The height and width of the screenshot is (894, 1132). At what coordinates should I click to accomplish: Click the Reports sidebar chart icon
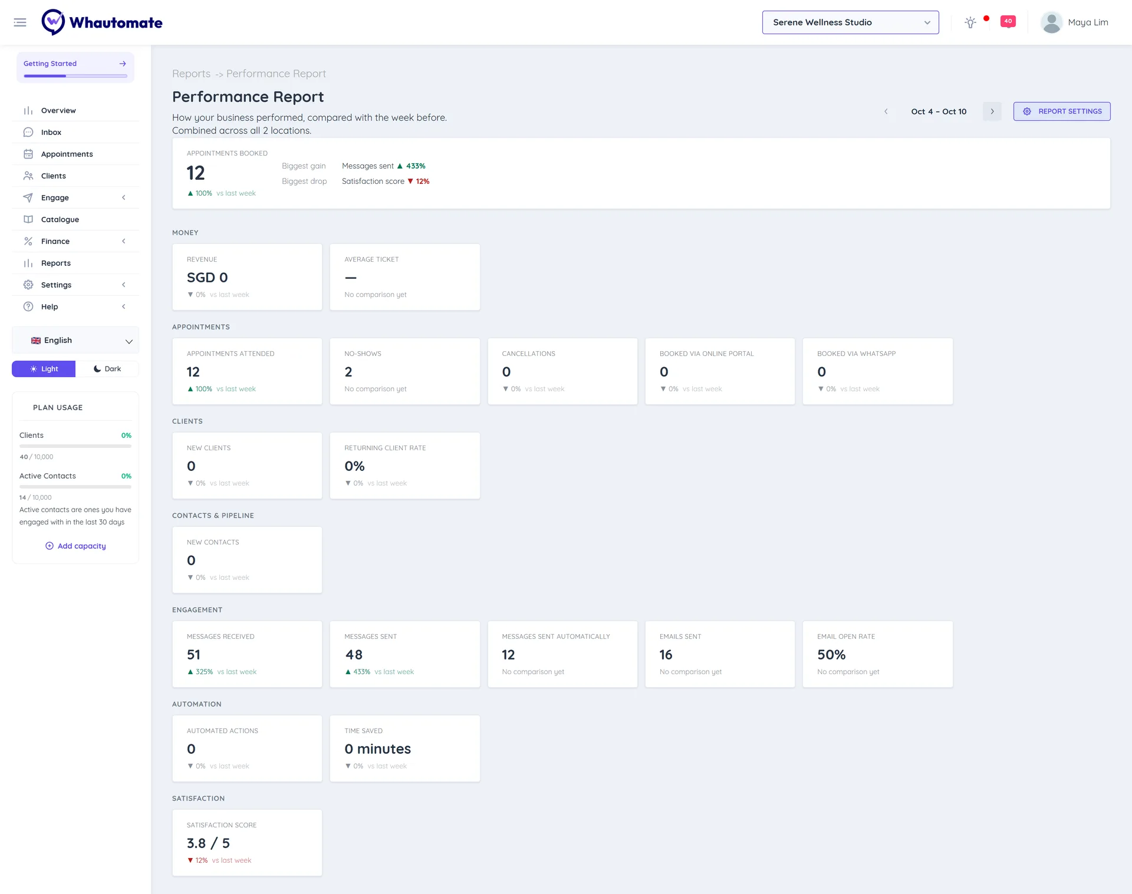click(x=28, y=263)
